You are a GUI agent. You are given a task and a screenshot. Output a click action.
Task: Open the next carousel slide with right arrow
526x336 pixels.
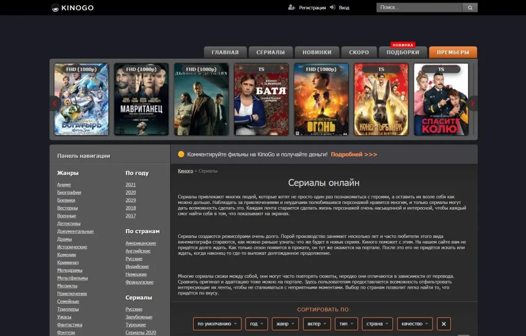tap(473, 103)
